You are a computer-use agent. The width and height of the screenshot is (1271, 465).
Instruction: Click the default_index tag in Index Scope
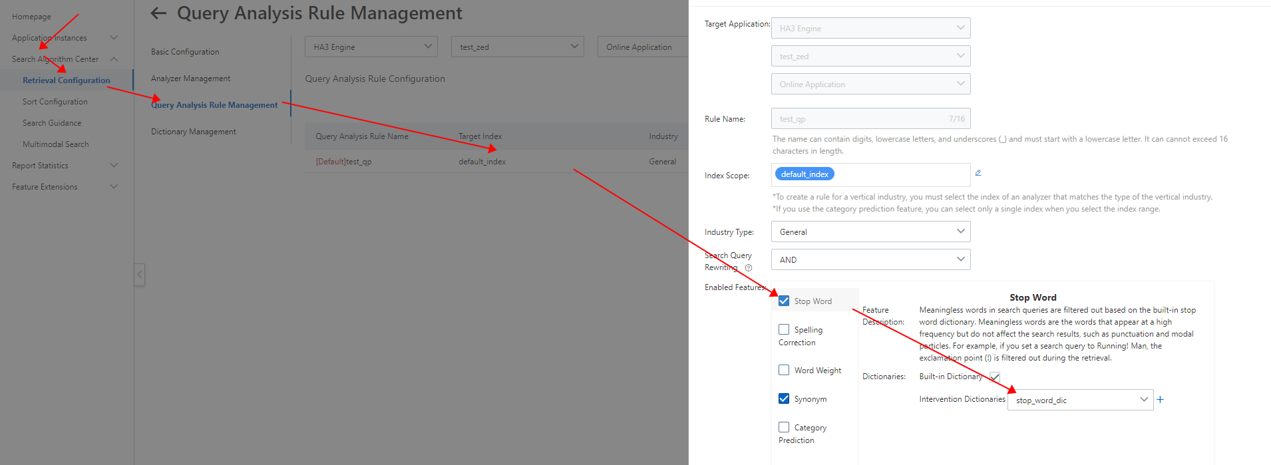coord(805,174)
